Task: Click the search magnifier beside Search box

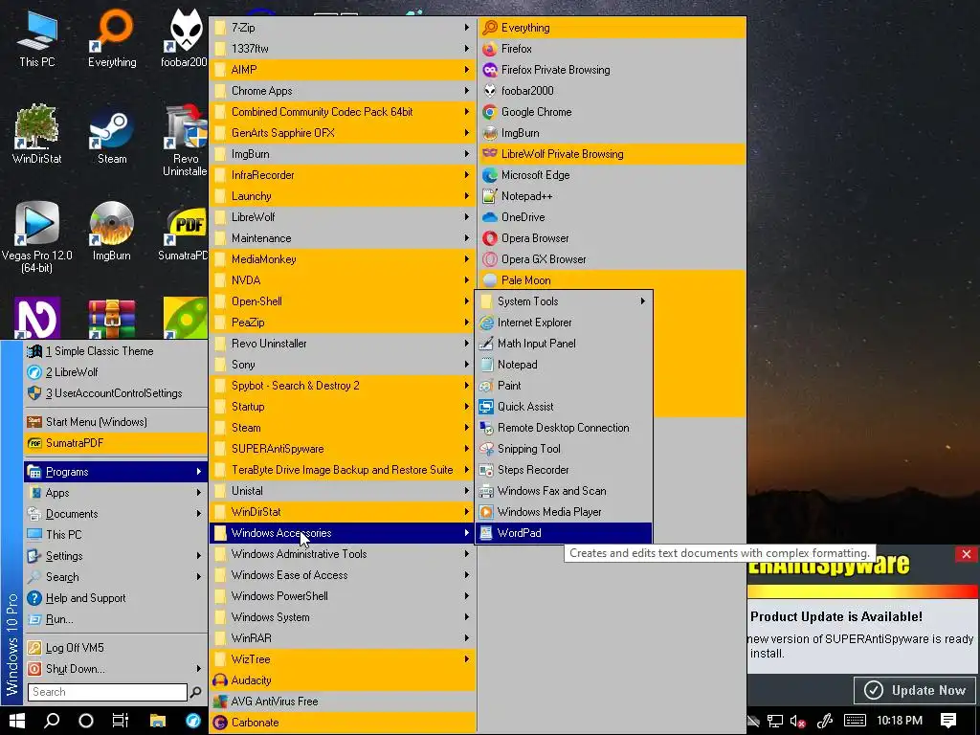Action: pos(195,692)
